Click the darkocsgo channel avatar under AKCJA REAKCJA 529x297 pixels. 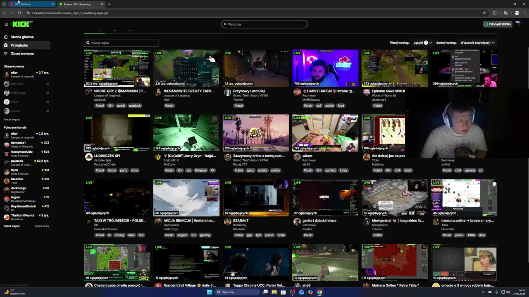coord(158,222)
